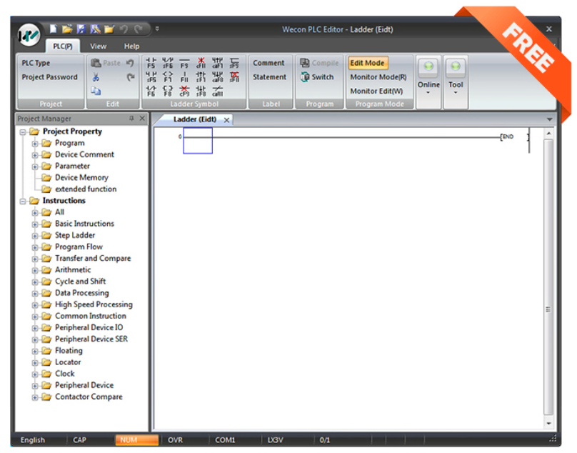
Task: Click the red X cF11 delete symbol in top row
Action: coord(201,63)
